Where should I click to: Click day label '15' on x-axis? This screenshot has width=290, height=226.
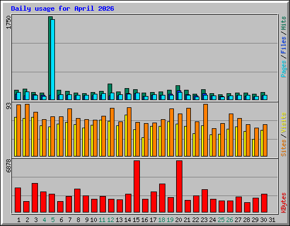[136, 220]
